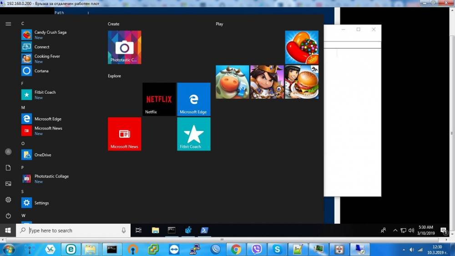
Task: Open Documents from the Start sidebar
Action: (8, 168)
